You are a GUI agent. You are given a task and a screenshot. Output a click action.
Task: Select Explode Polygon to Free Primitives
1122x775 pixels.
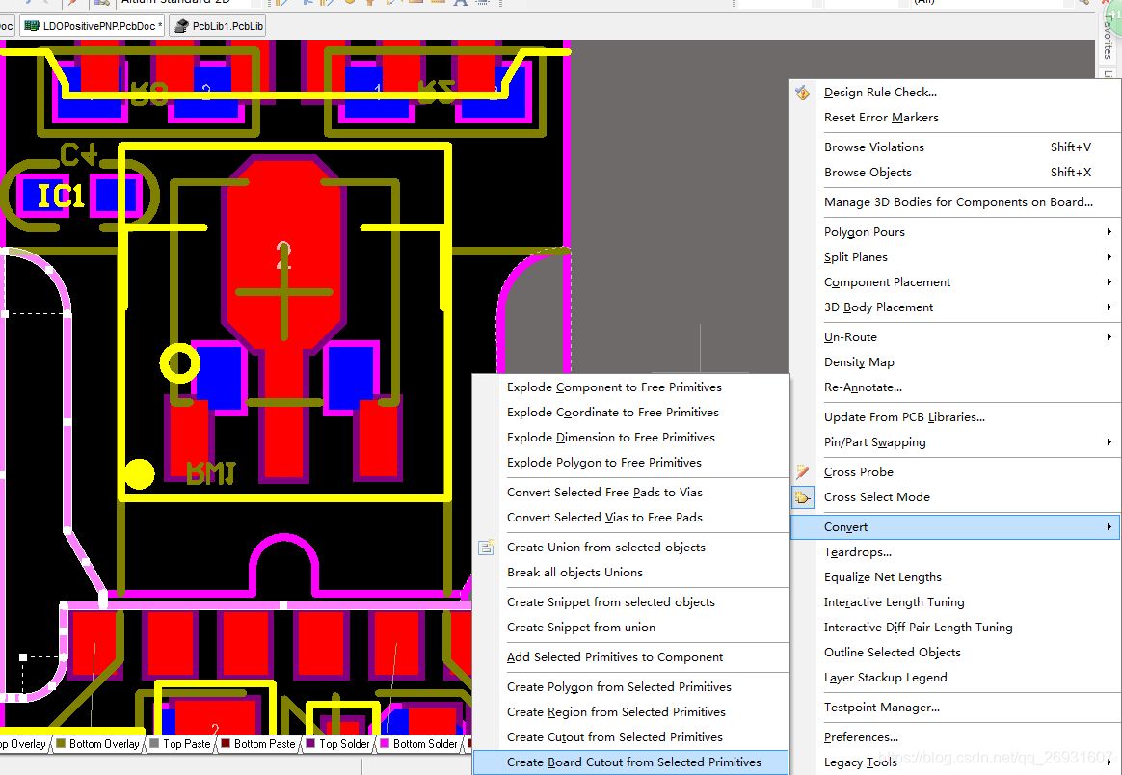tap(630, 463)
